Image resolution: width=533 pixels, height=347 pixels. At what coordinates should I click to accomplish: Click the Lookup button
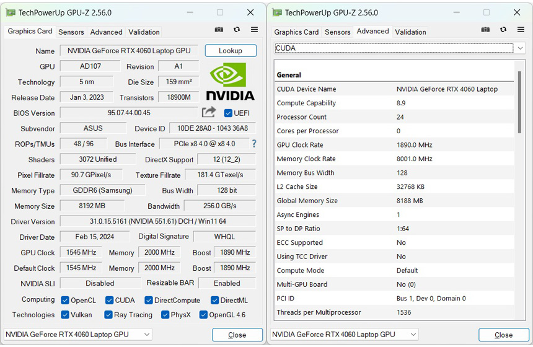coord(231,51)
